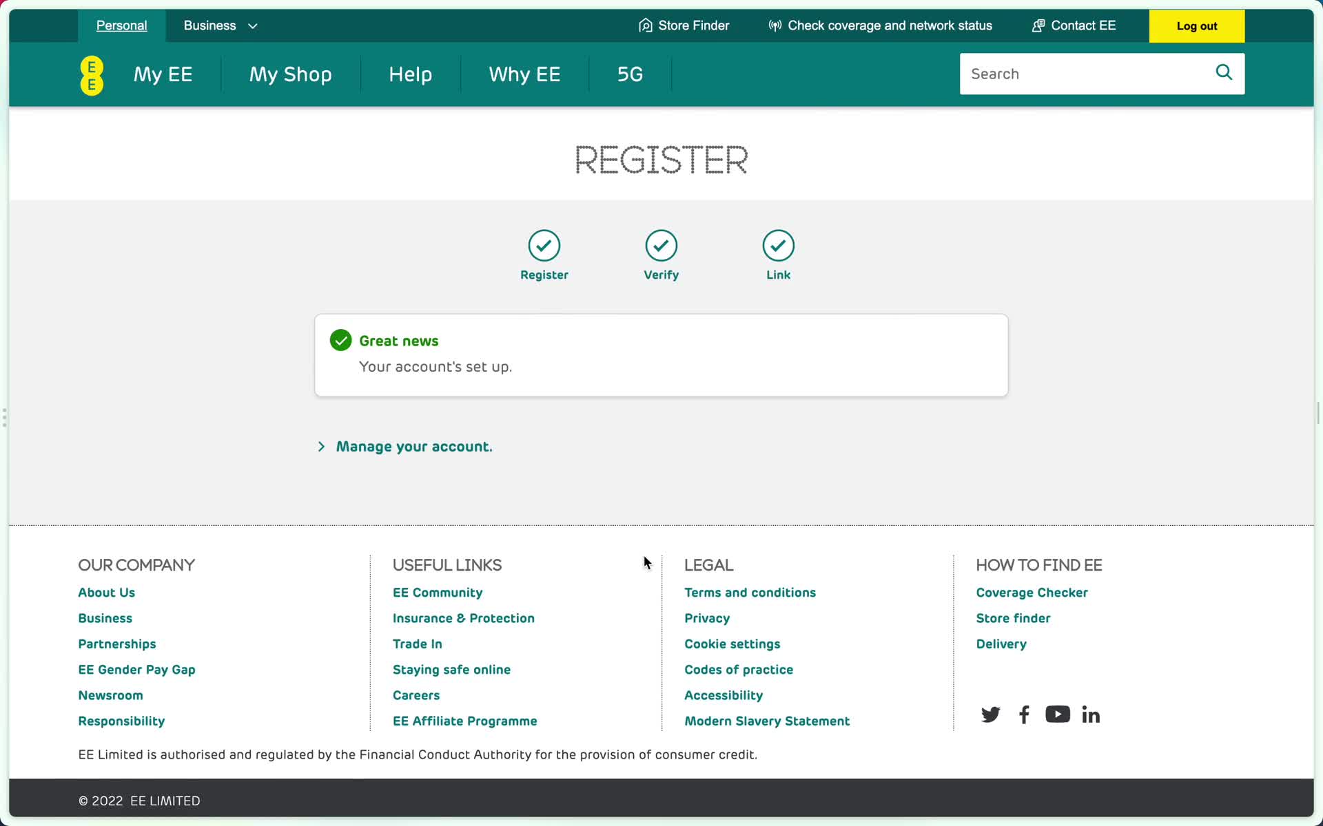Click the EE logo icon
The width and height of the screenshot is (1323, 826).
92,75
